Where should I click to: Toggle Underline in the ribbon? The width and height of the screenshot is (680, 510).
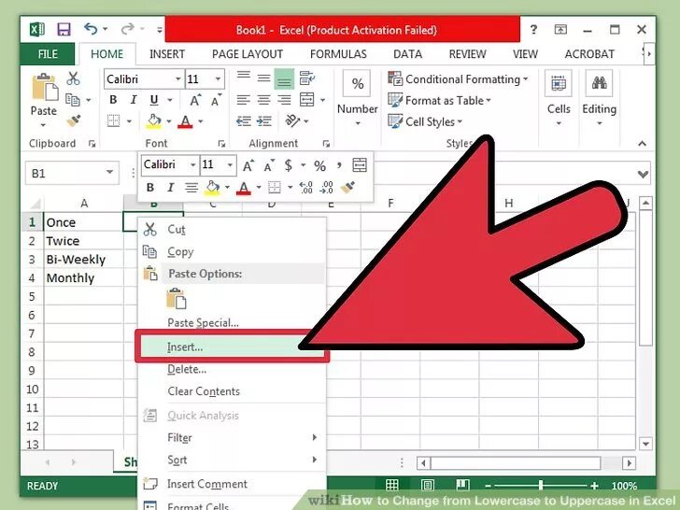pyautogui.click(x=154, y=100)
